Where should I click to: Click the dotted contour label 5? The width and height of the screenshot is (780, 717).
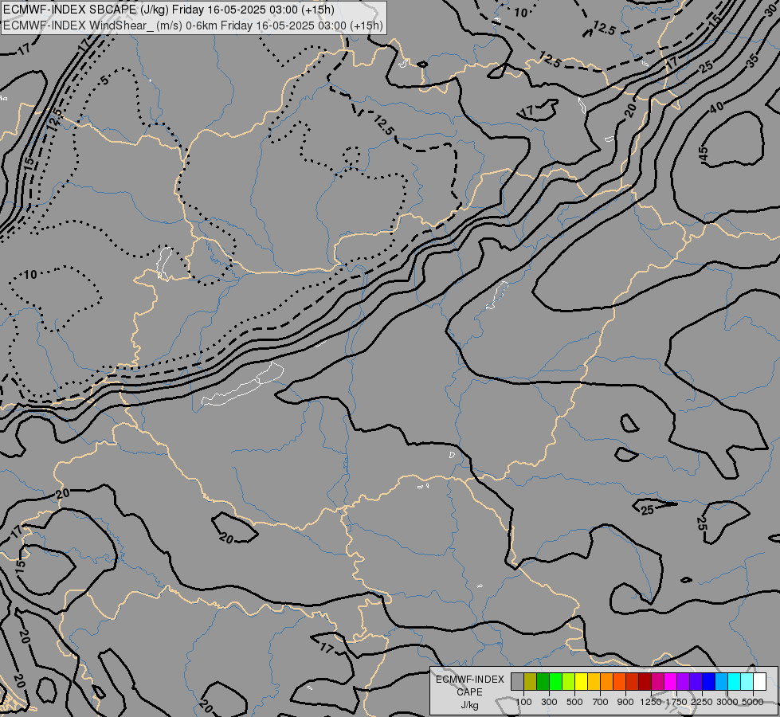point(104,80)
